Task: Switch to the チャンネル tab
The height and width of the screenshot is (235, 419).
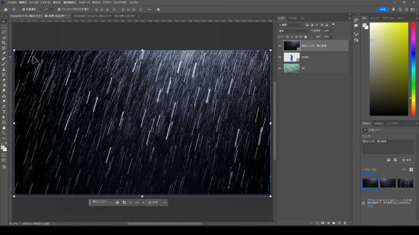Action: 293,18
